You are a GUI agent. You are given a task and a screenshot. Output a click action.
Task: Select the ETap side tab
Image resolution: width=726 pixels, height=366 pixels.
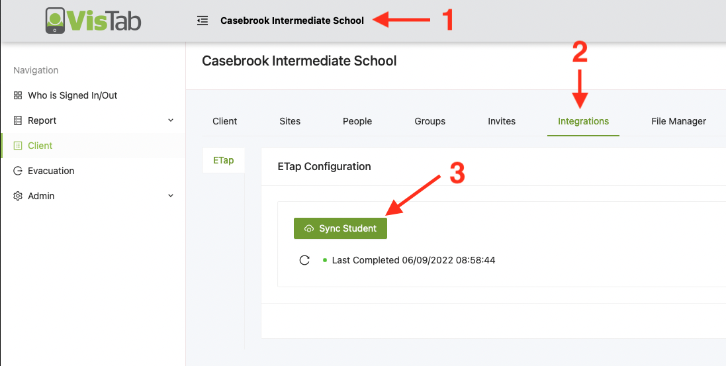coord(224,160)
